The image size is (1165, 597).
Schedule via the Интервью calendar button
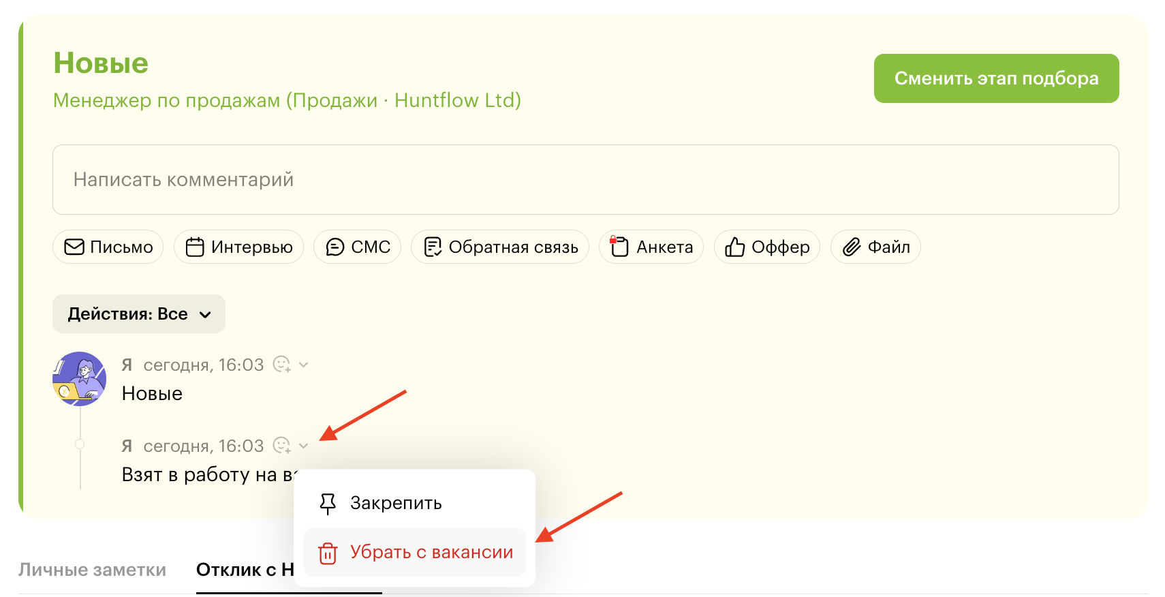238,247
